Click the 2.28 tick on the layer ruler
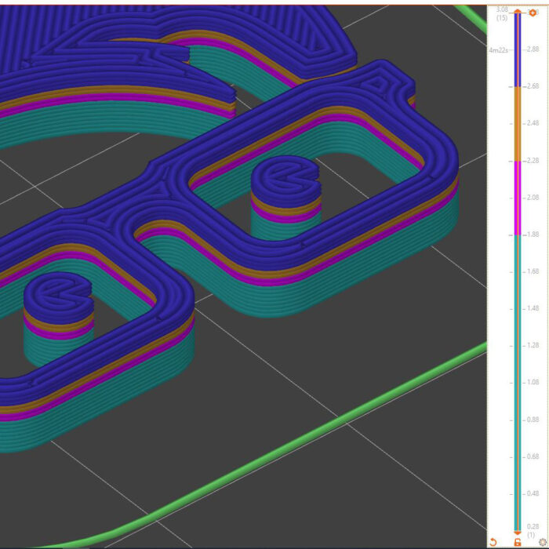549x549 pixels. (x=533, y=161)
